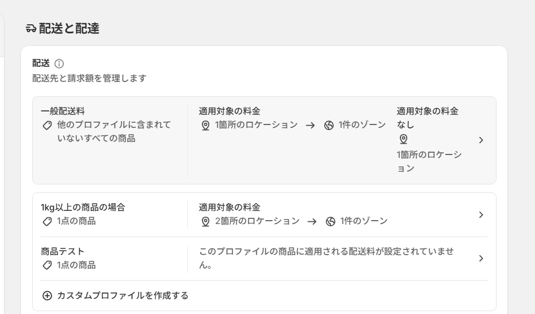Click the 1件のゾーン text in 一般配送料
Screen dimensions: 535x314
(x=362, y=125)
